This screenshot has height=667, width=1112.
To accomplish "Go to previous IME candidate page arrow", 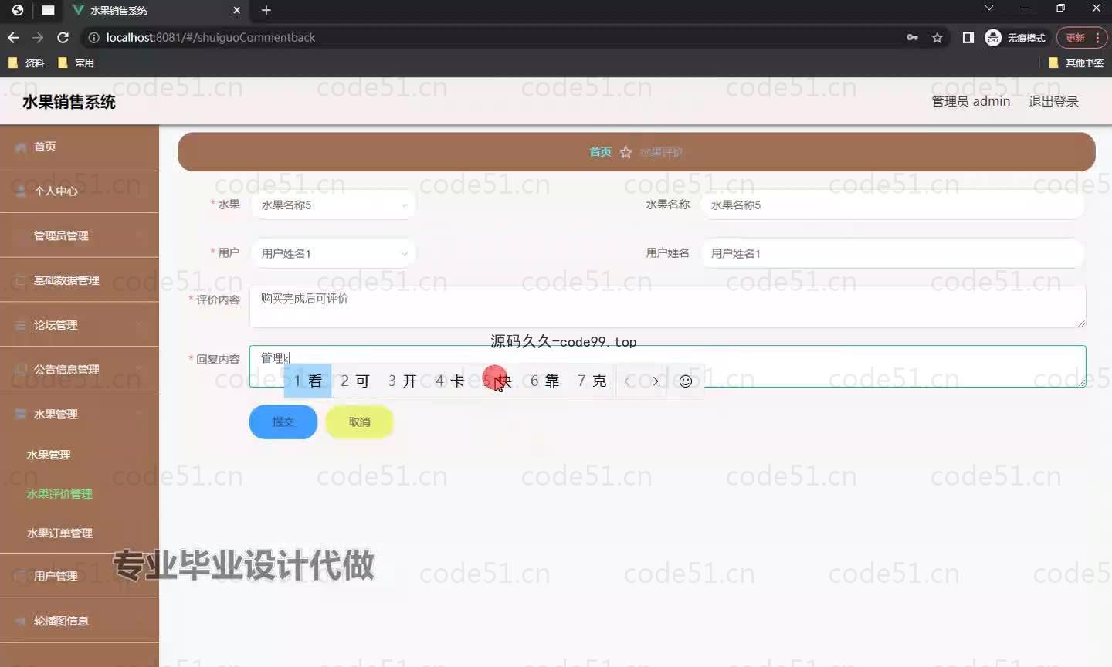I will coord(628,381).
